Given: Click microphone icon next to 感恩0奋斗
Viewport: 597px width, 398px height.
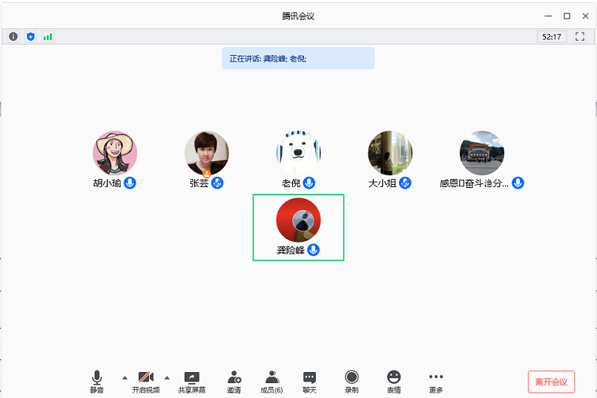Looking at the screenshot, I should coord(518,183).
